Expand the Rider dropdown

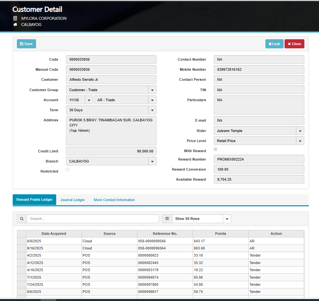tap(300, 131)
